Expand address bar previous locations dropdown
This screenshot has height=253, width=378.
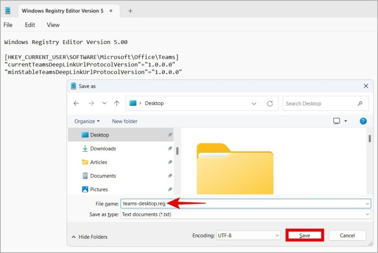pyautogui.click(x=254, y=103)
